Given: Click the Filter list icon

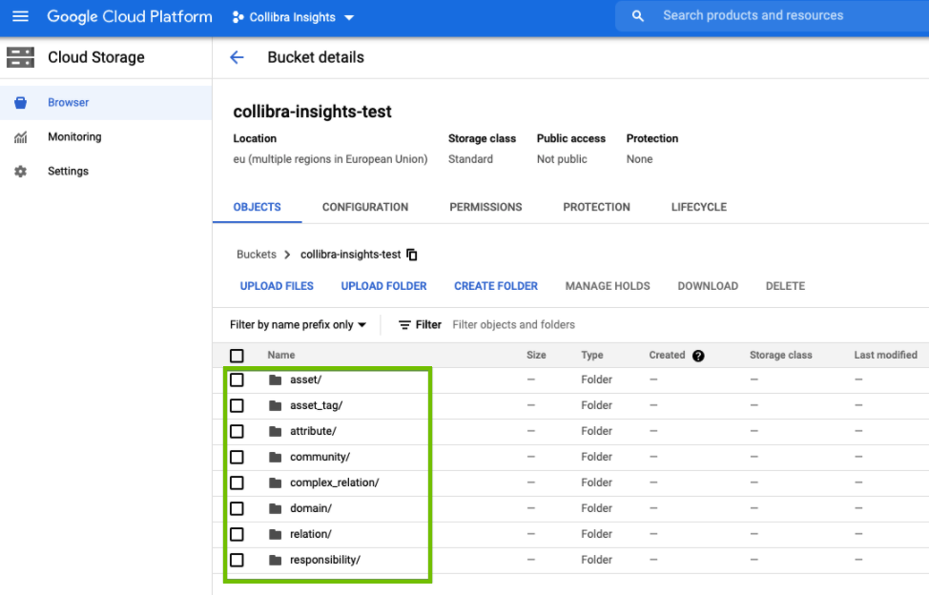Looking at the screenshot, I should (x=404, y=325).
